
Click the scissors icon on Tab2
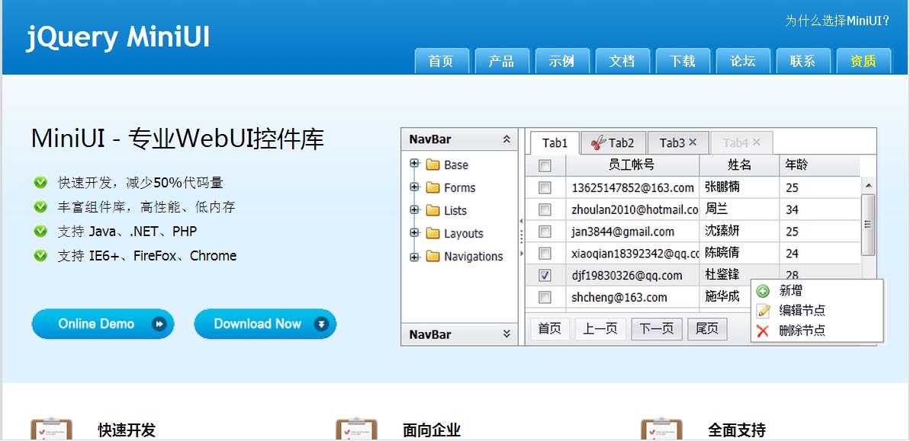[598, 142]
